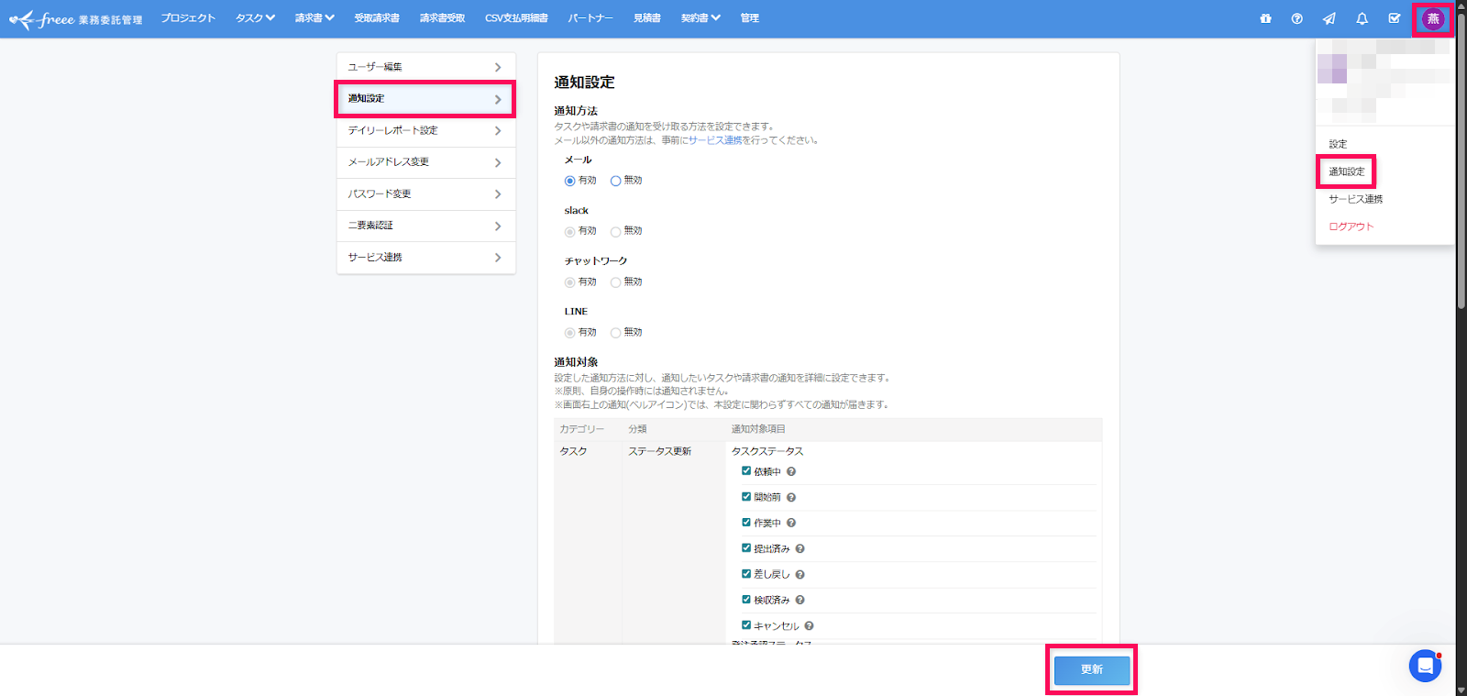Open パスワード変更 in the sidebar

(426, 193)
